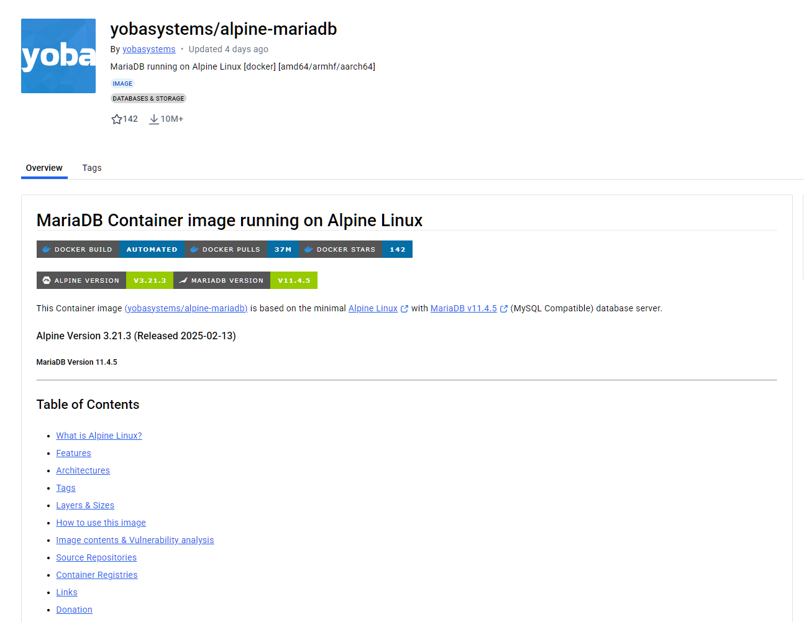Click external-link icon after MariaDB v11.4.5
804x622 pixels.
click(x=504, y=309)
